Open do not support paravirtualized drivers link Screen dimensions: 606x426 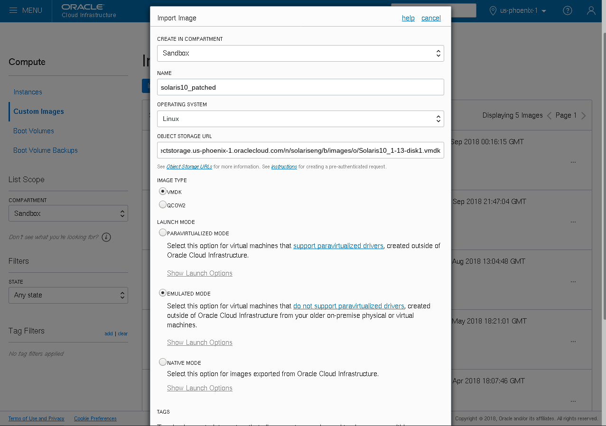pos(349,306)
